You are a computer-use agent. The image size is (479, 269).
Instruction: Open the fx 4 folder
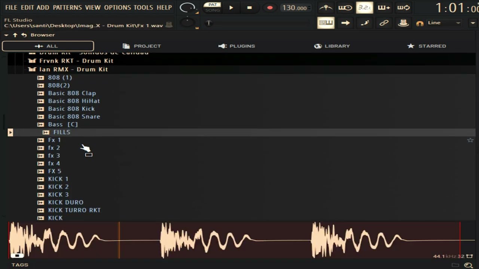pos(49,164)
